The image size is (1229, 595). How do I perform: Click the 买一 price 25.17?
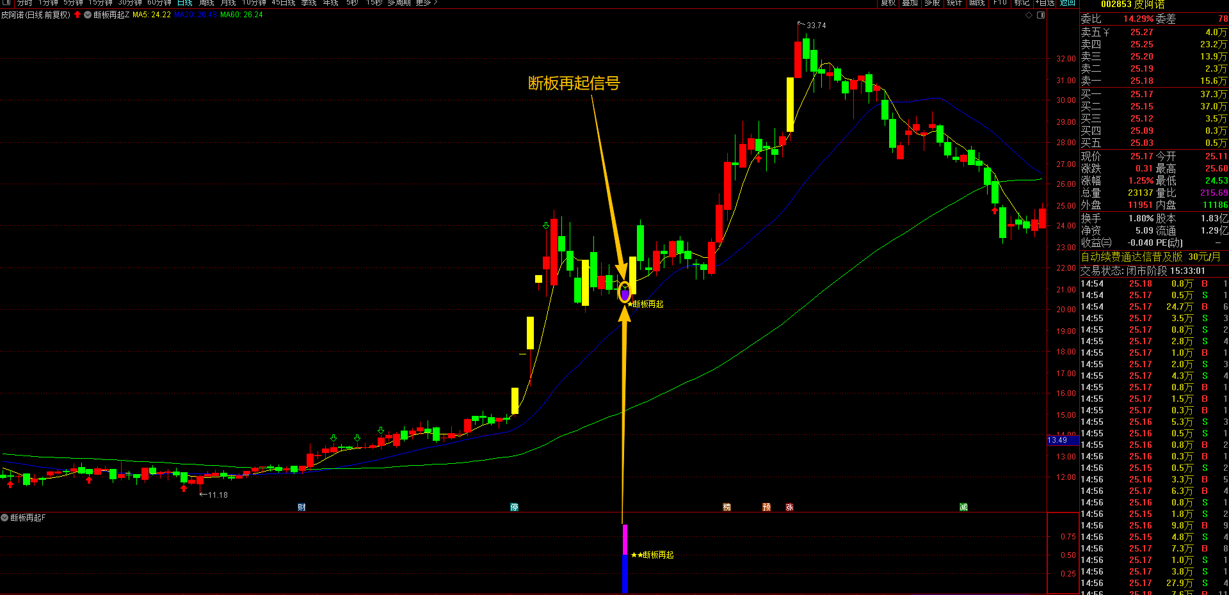click(x=1141, y=94)
